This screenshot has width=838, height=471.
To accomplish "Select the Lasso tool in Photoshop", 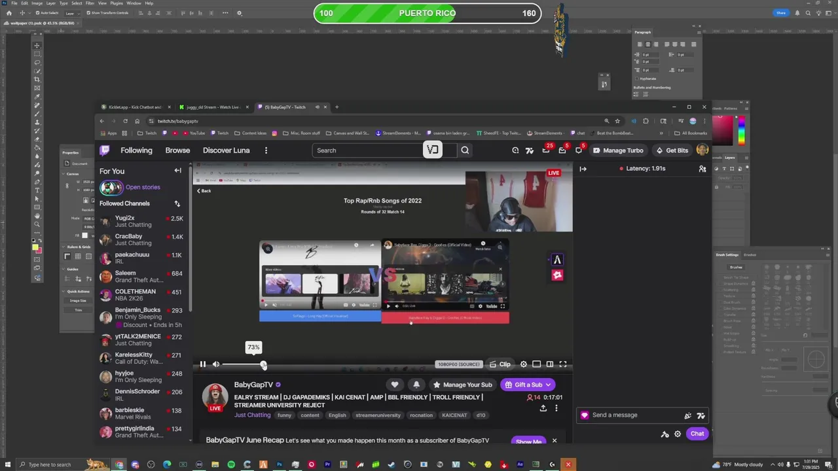I will pyautogui.click(x=37, y=62).
